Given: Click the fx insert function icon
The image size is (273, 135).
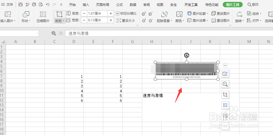Looking at the screenshot, I should click(61, 33).
